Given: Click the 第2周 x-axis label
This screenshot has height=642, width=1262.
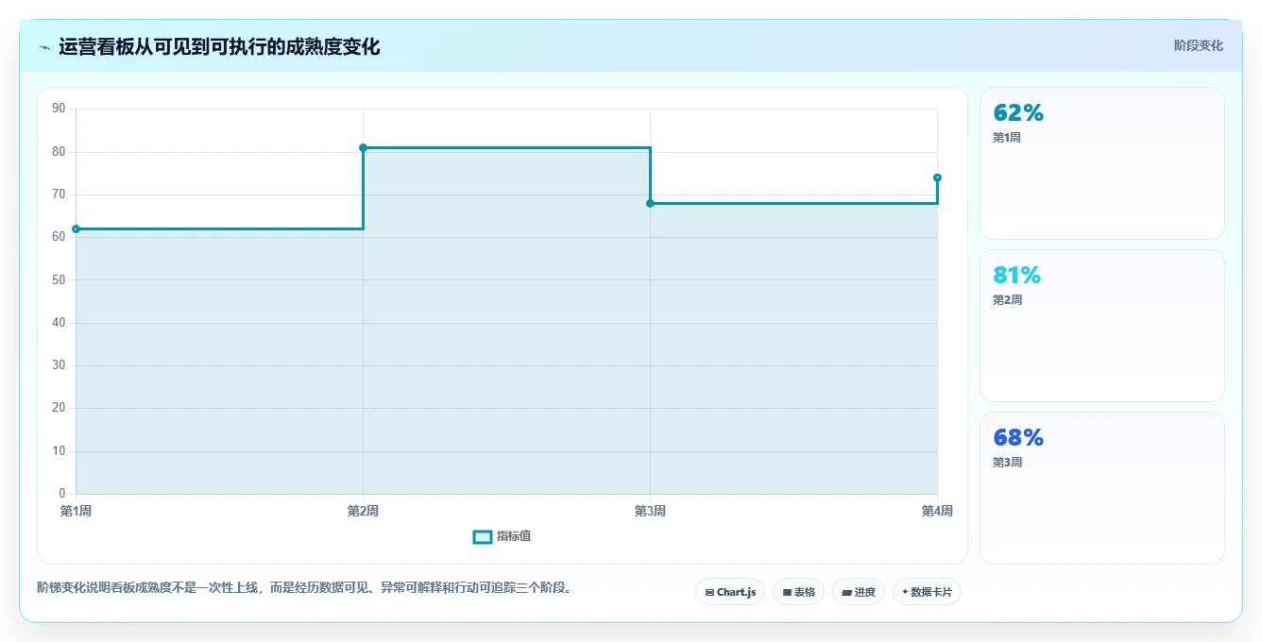Looking at the screenshot, I should (x=363, y=511).
